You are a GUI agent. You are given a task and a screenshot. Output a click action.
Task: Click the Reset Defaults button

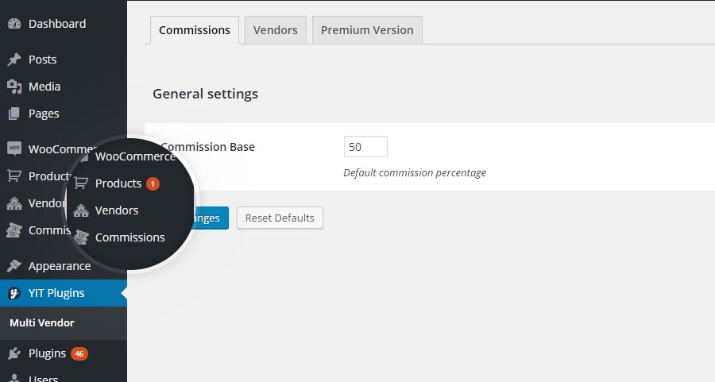coord(280,218)
